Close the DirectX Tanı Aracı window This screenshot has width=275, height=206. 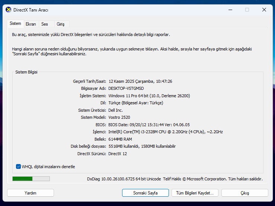[264, 10]
